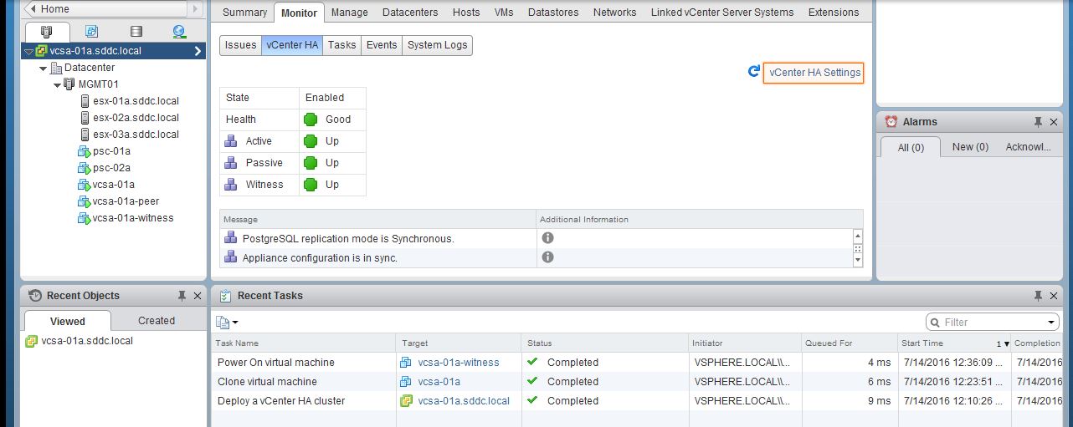The width and height of the screenshot is (1073, 427).
Task: Collapse the vcsa-01a.sddc.local tree node
Action: [29, 51]
